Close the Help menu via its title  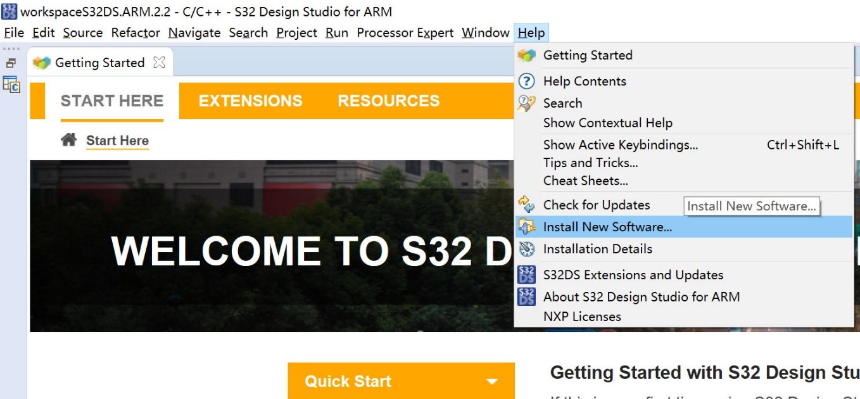click(531, 32)
